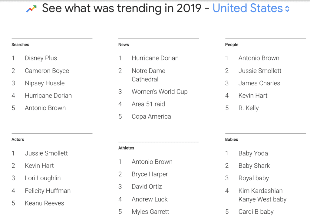Open Myles Garrett athlete entry
This screenshot has height=223, width=310.
(150, 212)
